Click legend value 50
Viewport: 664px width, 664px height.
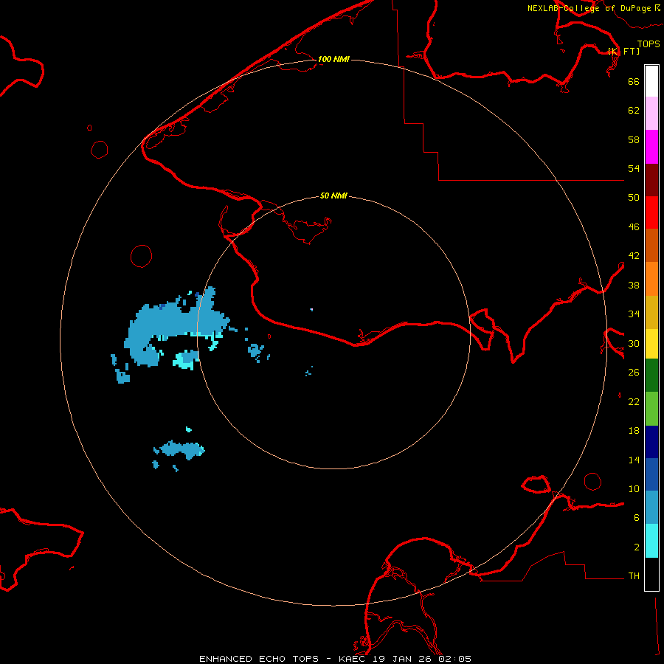point(634,198)
